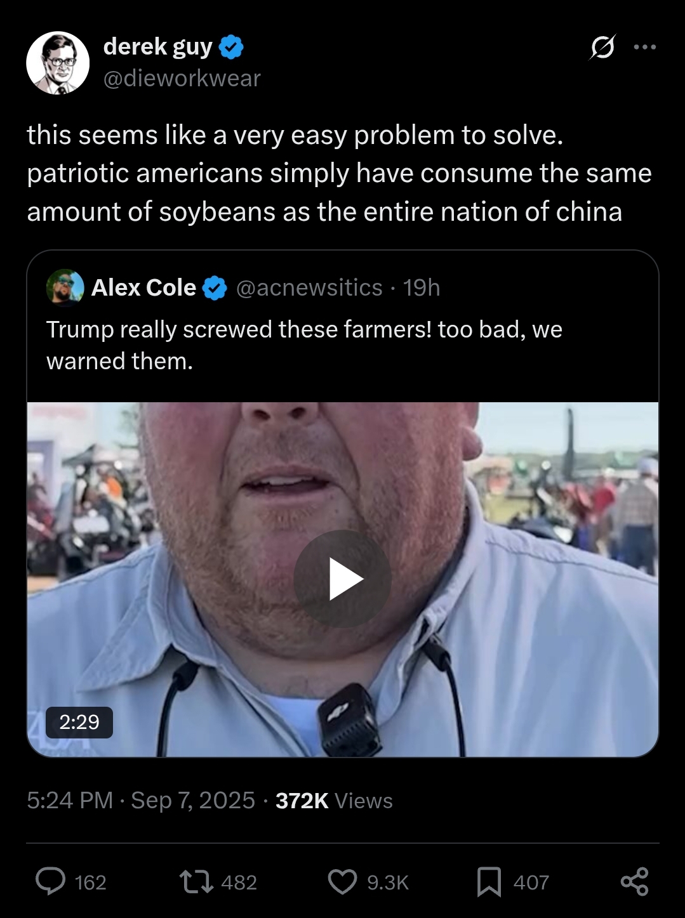This screenshot has width=685, height=918.
Task: Bookmark this tweet
Action: coord(488,882)
